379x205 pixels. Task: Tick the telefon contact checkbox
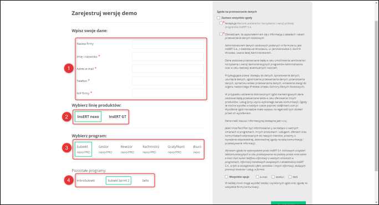pos(273,177)
